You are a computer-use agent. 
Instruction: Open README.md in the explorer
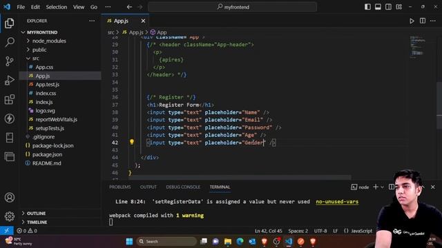click(x=46, y=163)
